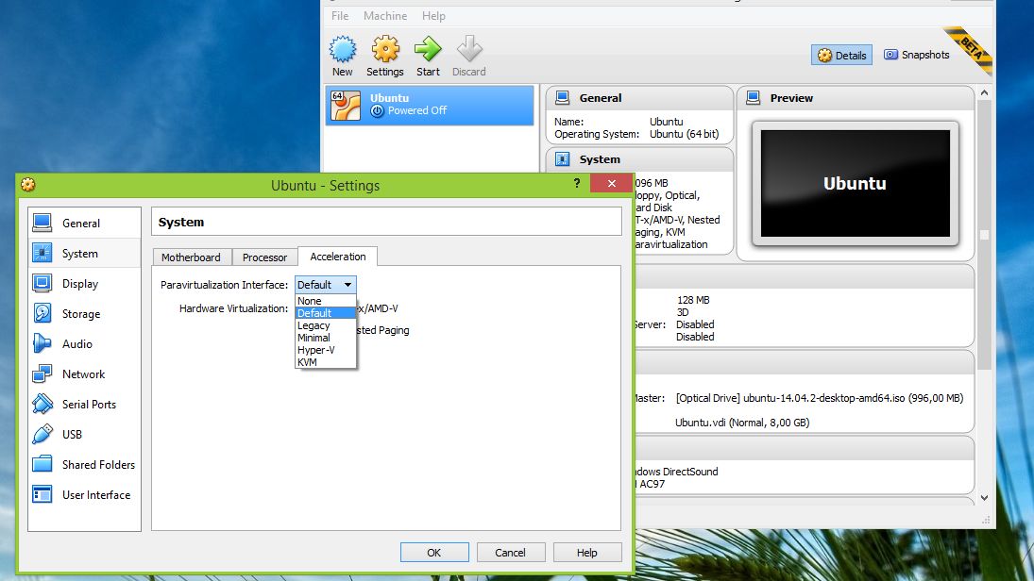Choose Minimal in paravirtualization list

click(326, 338)
